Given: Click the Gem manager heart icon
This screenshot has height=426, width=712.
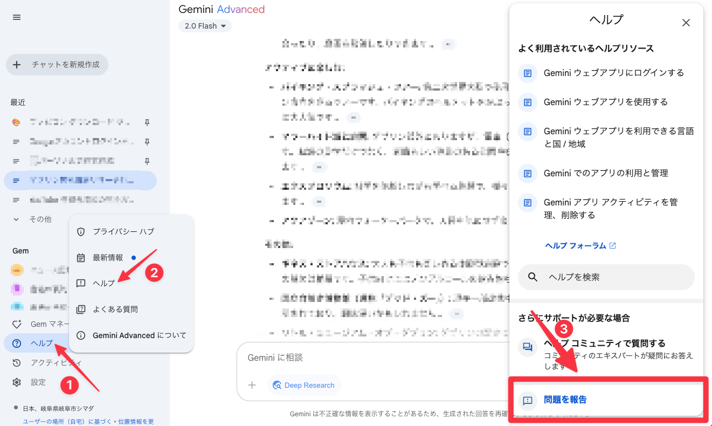Looking at the screenshot, I should pyautogui.click(x=17, y=324).
